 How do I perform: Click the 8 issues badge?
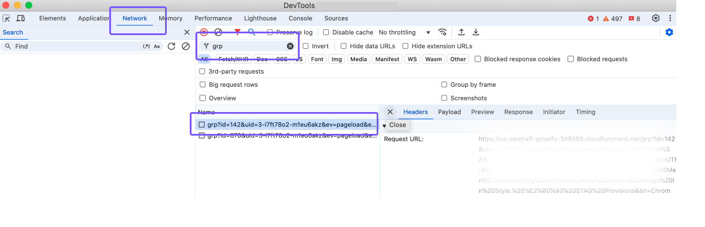click(634, 18)
